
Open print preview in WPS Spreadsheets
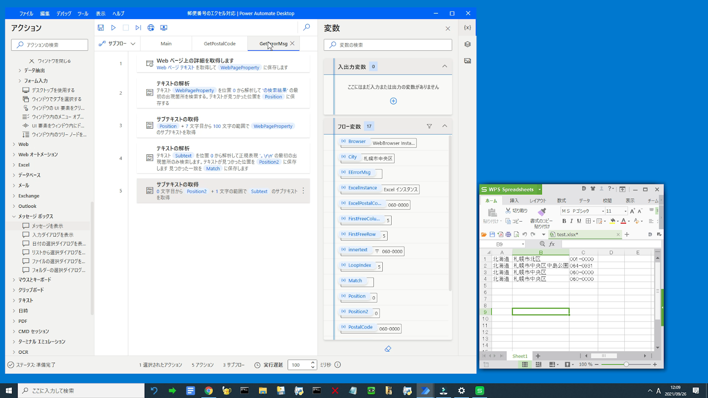(x=516, y=234)
